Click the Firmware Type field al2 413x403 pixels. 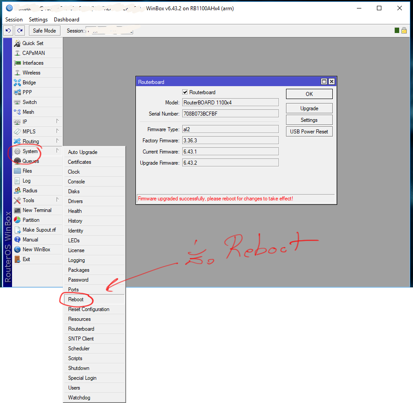click(x=230, y=129)
